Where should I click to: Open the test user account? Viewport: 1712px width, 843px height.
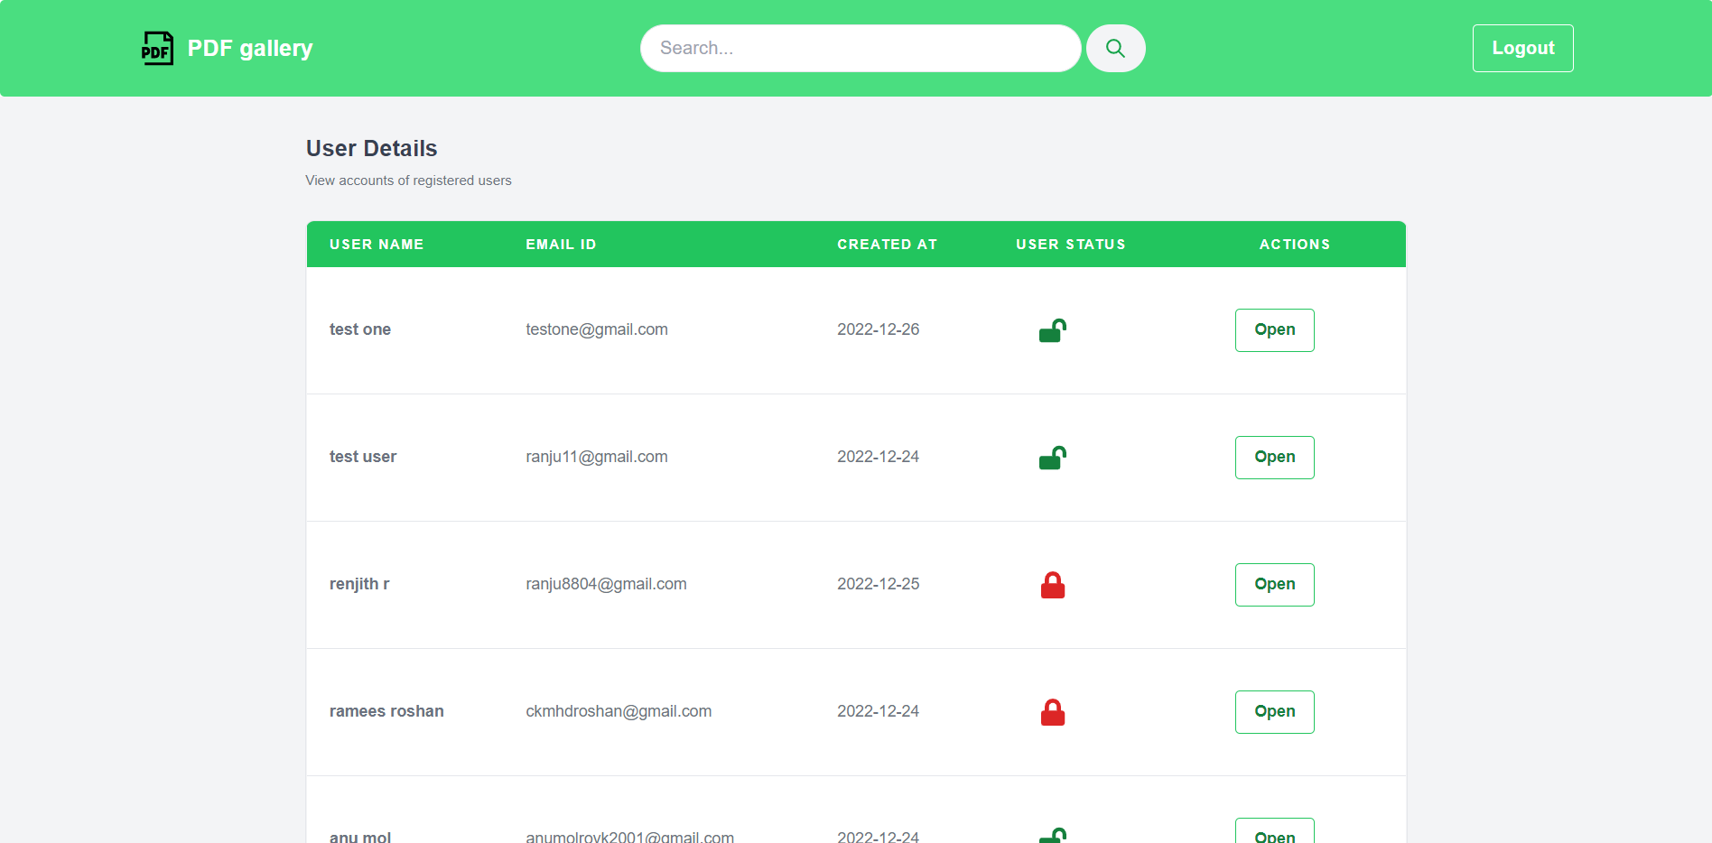coord(1275,458)
